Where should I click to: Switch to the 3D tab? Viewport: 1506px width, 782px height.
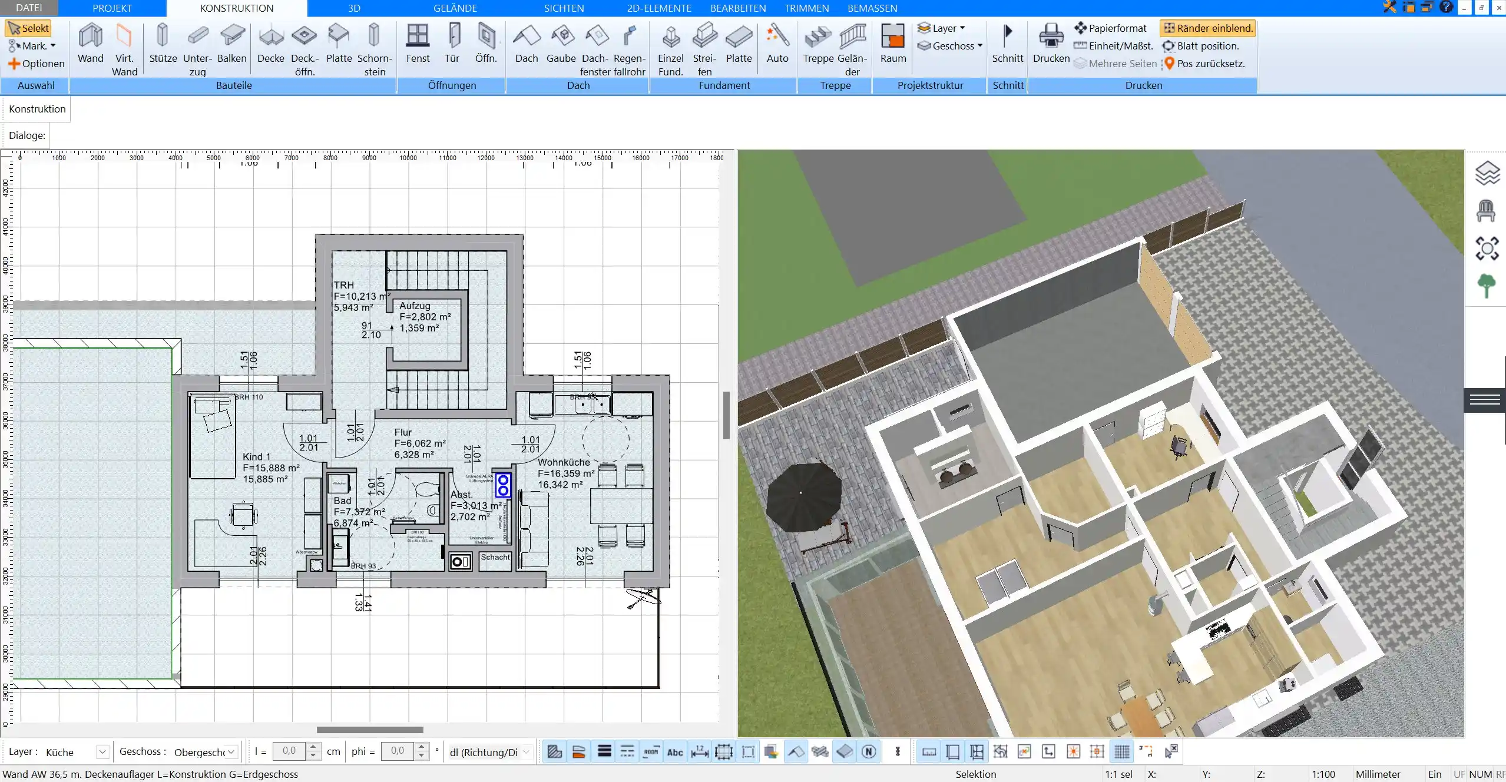pyautogui.click(x=354, y=8)
